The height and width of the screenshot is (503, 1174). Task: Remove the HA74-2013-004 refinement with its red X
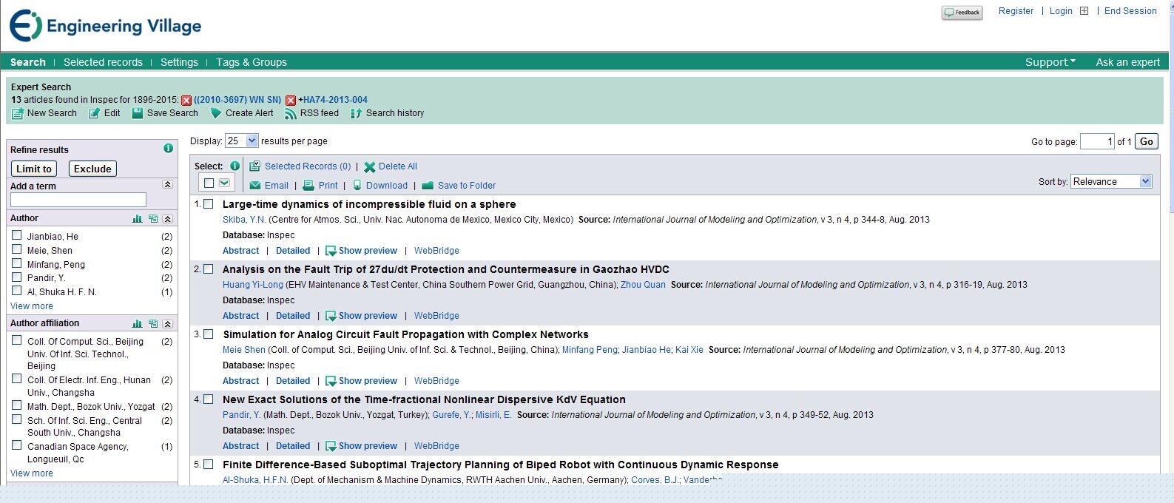291,101
